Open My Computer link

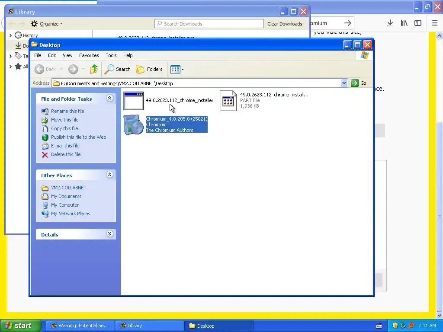[x=65, y=205]
